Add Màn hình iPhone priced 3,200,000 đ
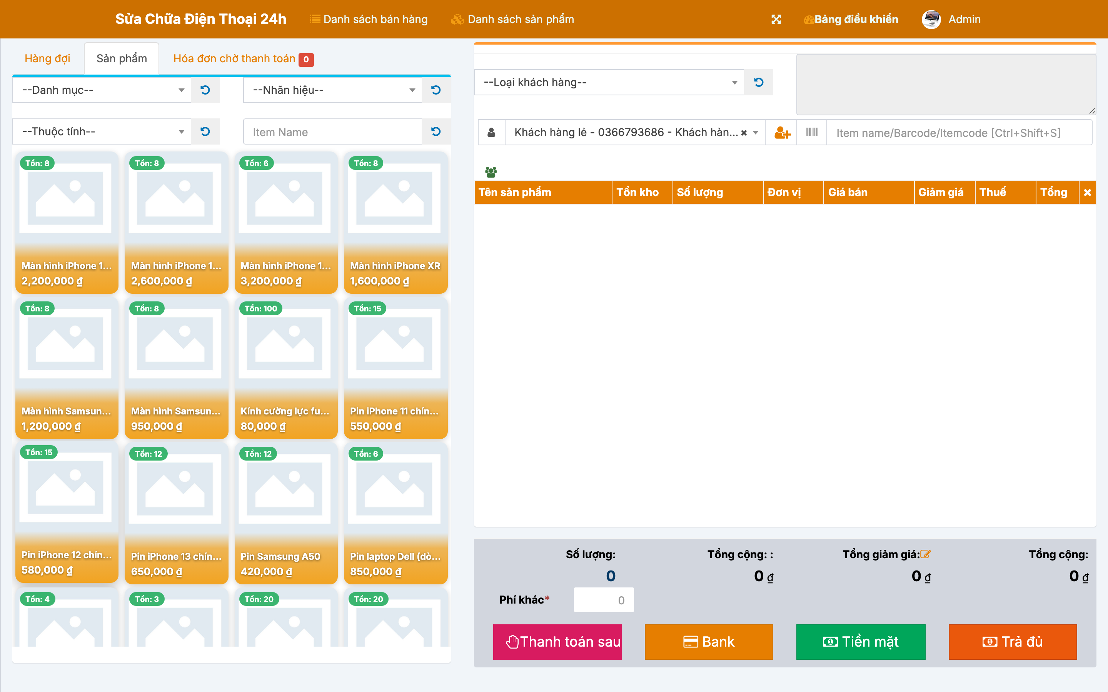 [x=286, y=223]
